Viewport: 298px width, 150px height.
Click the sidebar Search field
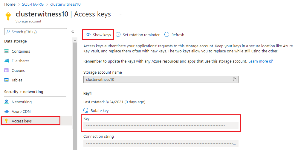(x=36, y=32)
